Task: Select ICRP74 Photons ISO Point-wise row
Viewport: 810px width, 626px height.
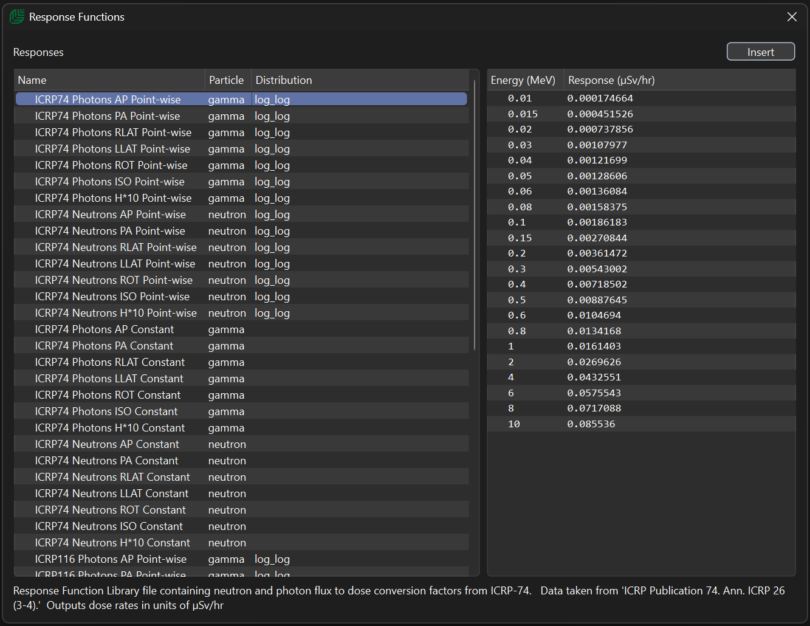Action: [241, 182]
